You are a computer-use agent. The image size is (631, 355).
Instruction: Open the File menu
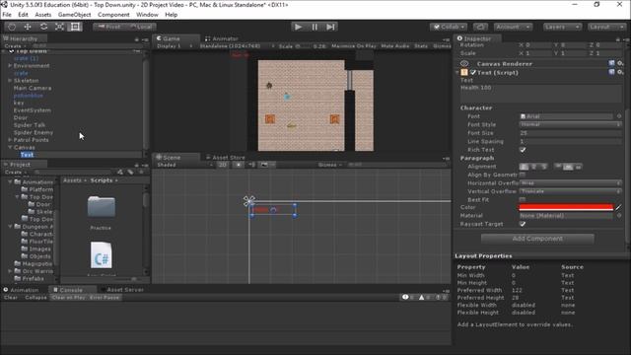click(x=7, y=15)
